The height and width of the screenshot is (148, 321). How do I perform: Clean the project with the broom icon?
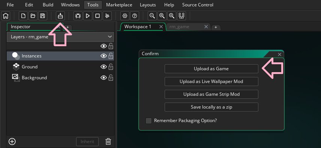coord(107,16)
